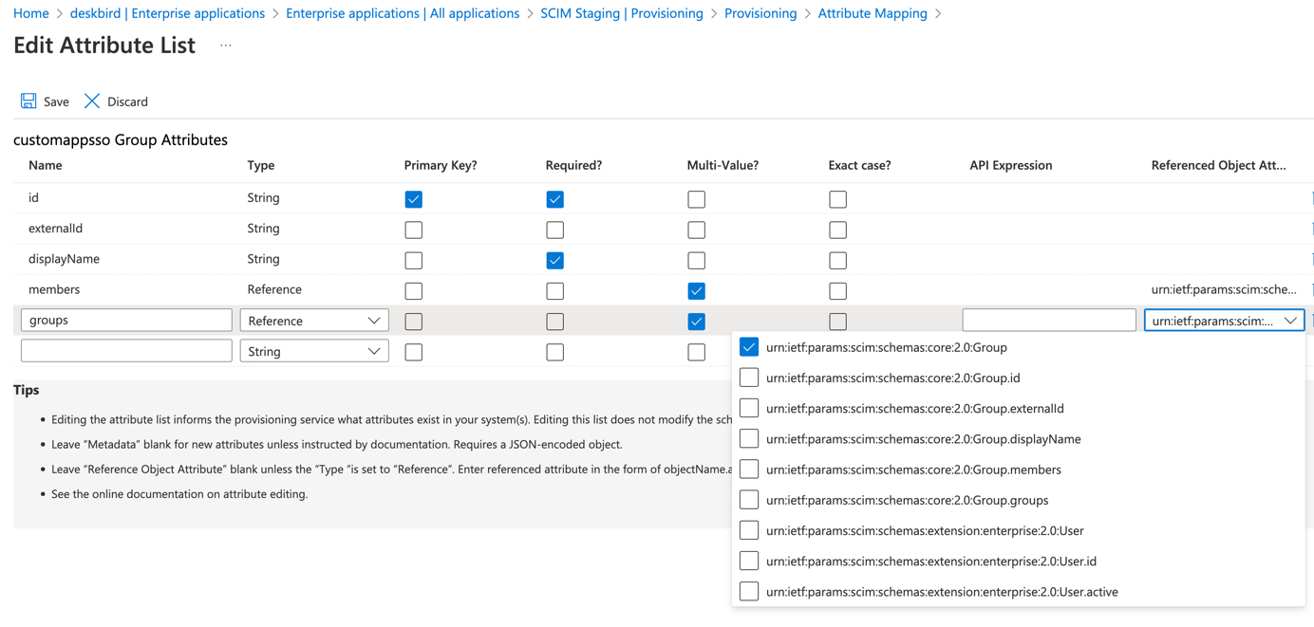The width and height of the screenshot is (1314, 627).
Task: Expand the String type dropdown in empty row
Action: [x=314, y=351]
